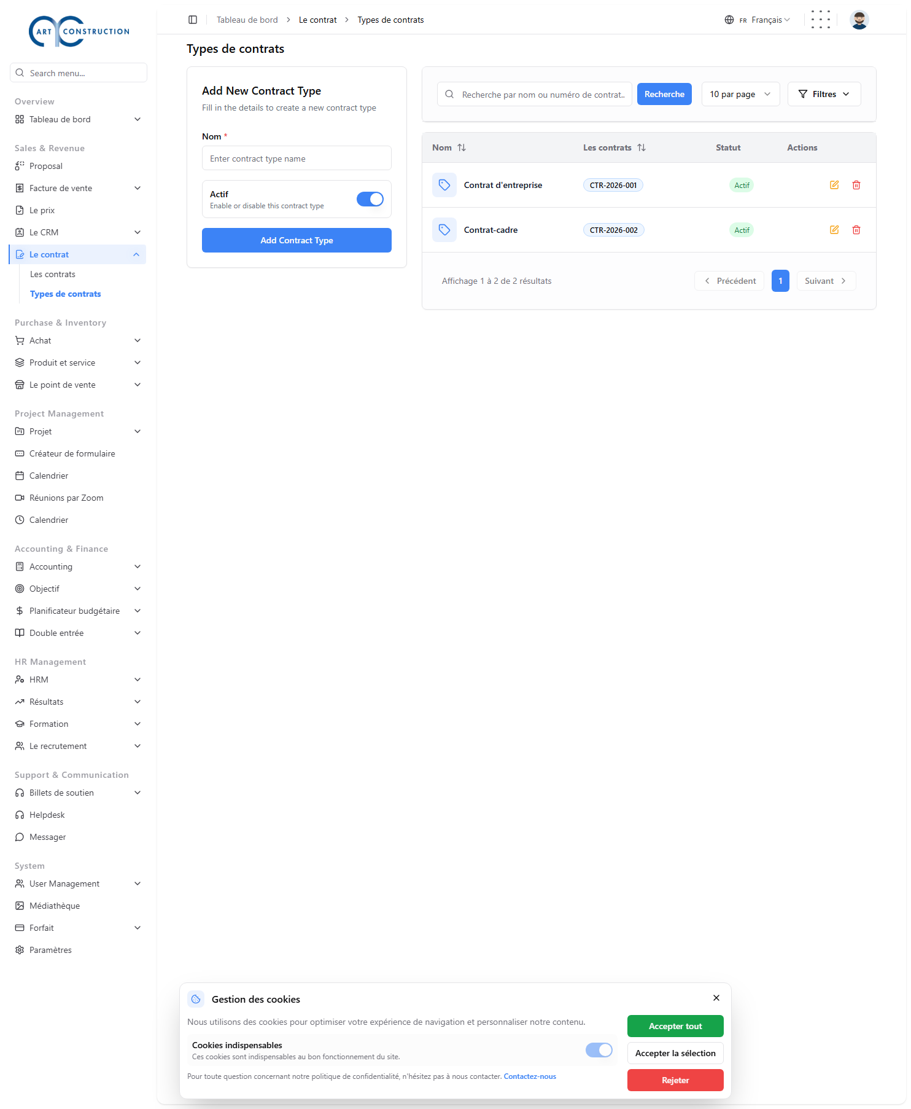The width and height of the screenshot is (911, 1109).
Task: Focus the contract search input field
Action: click(x=535, y=94)
